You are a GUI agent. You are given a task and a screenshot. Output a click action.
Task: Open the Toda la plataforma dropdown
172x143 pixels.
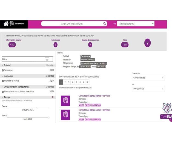136,24
